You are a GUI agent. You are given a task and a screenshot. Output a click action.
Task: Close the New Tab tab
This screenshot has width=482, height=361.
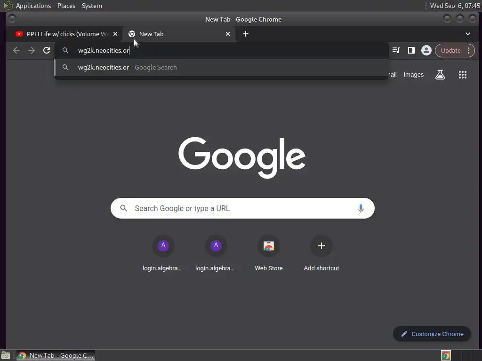228,34
